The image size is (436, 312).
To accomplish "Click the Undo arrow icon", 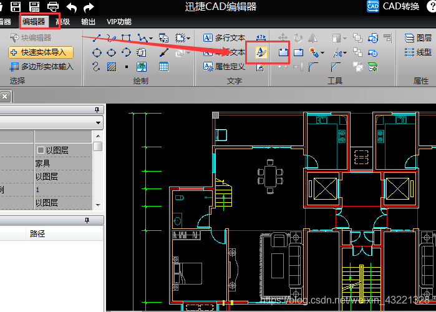I will [72, 7].
